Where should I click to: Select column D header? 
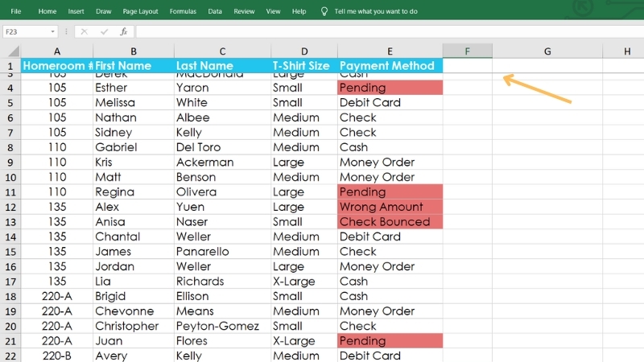[304, 51]
